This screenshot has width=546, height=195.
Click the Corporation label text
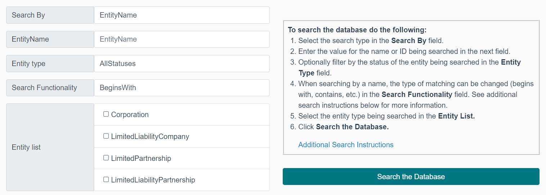click(130, 115)
